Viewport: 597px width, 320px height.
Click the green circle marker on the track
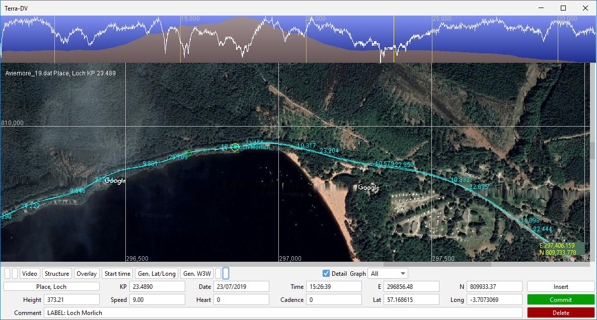[188, 153]
